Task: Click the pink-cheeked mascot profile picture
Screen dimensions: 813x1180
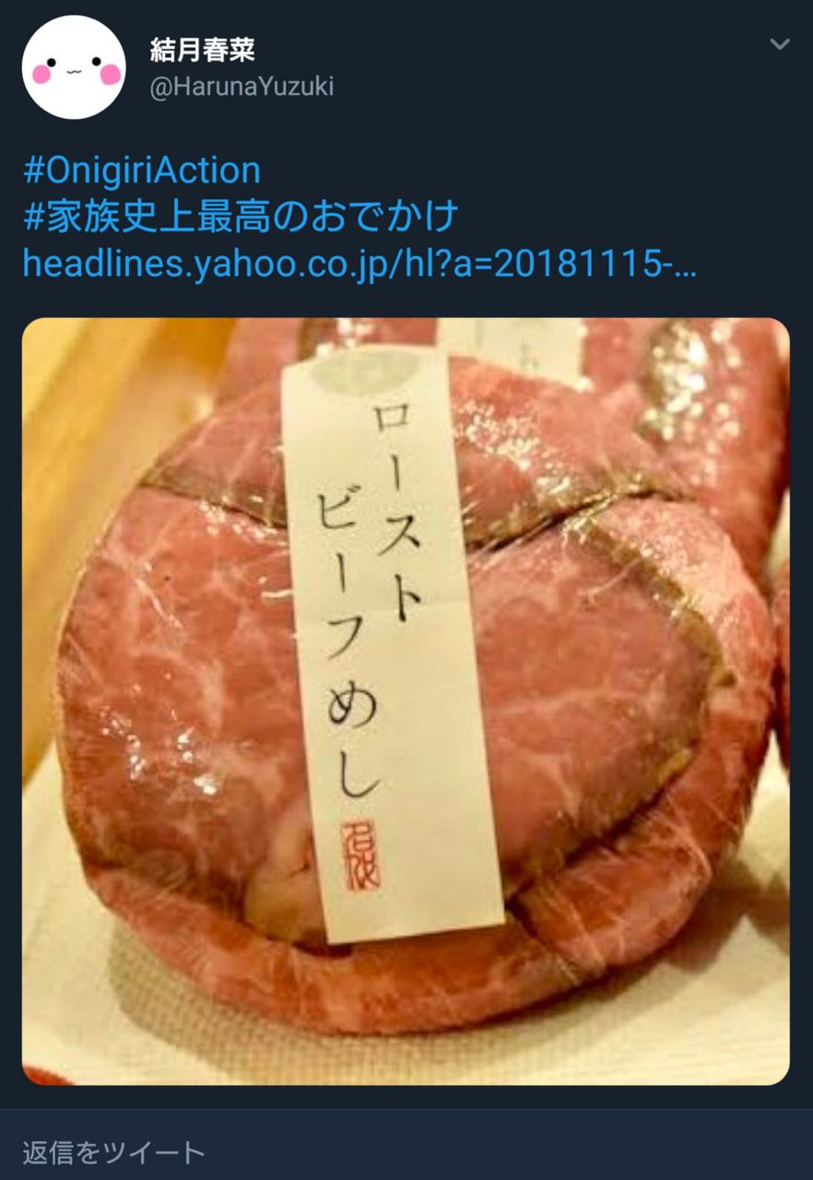Action: point(74,67)
